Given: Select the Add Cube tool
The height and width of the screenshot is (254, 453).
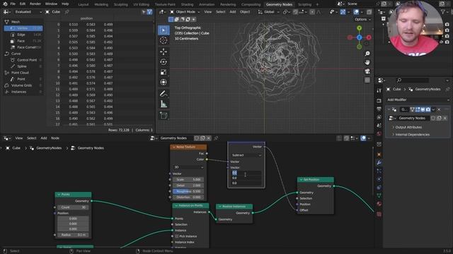Looking at the screenshot, I should coord(164,116).
